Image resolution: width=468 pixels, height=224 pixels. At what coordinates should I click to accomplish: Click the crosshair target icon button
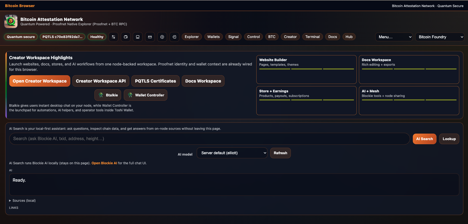tap(162, 37)
